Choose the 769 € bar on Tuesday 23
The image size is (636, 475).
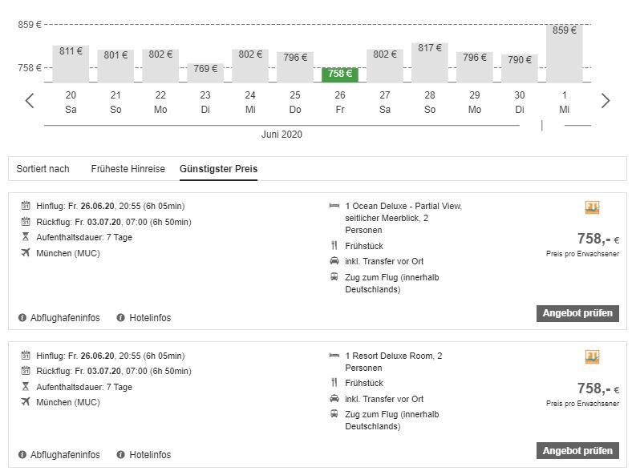205,72
